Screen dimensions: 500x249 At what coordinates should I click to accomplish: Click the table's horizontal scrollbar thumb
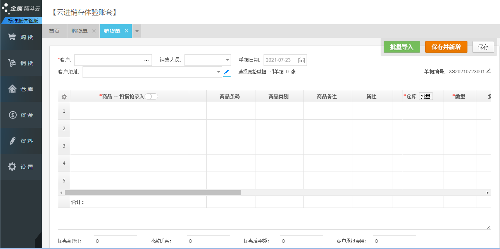pyautogui.click(x=152, y=192)
